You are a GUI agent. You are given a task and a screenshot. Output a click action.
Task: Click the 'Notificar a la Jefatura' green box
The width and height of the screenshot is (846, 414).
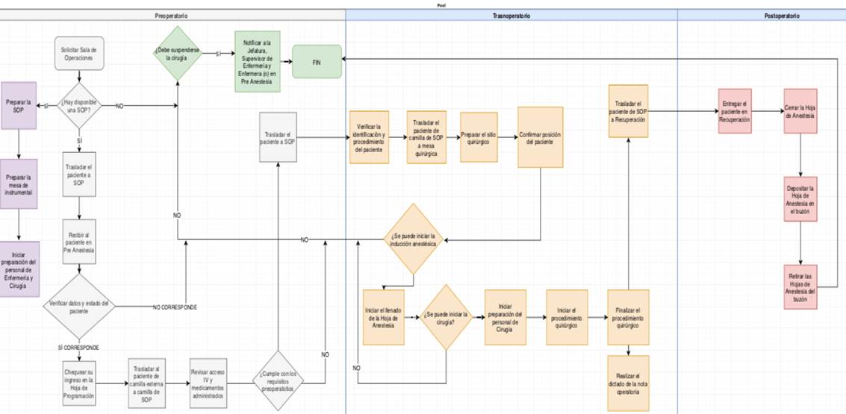[256, 62]
